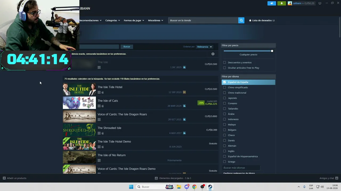Collapse the Filtrar por precio section
This screenshot has width=341, height=191.
click(248, 45)
